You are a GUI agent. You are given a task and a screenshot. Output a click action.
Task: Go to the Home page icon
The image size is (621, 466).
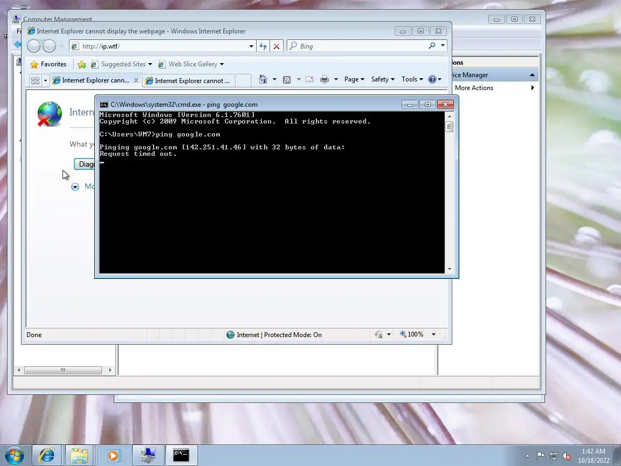point(263,79)
